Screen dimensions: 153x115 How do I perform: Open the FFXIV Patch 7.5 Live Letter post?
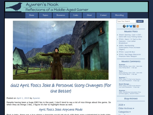130,41
